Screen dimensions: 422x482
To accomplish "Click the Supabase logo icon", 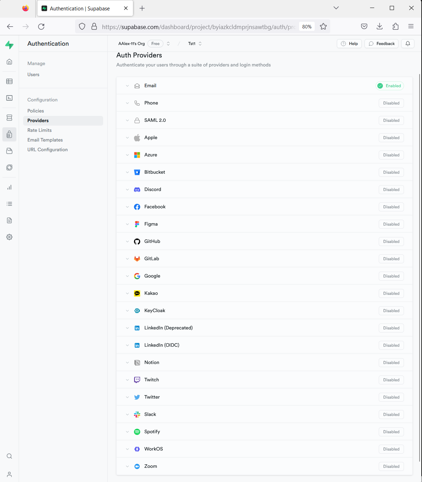I will point(9,45).
